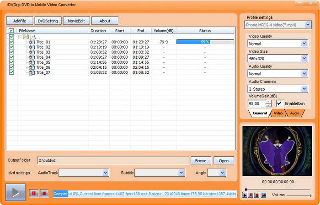Click Title_06 duration 02:04:15
The width and height of the screenshot is (320, 205).
click(99, 67)
